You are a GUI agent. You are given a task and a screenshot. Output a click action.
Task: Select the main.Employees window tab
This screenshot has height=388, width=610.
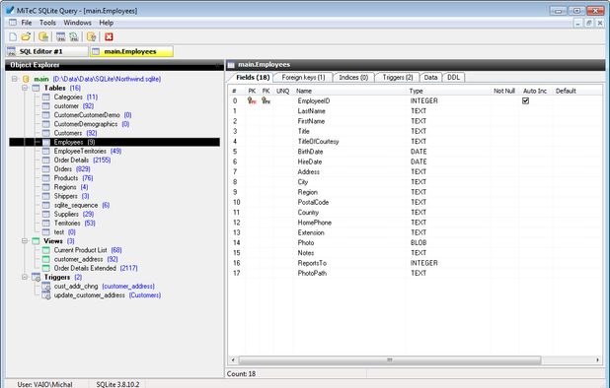pos(131,51)
